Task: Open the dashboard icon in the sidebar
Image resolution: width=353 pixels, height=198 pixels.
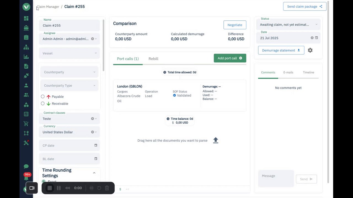Action: [x=26, y=18]
